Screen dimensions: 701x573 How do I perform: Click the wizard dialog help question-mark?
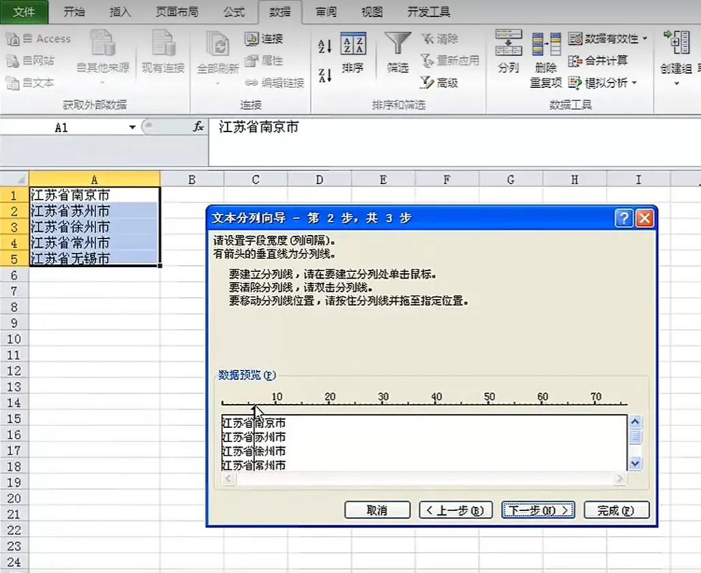click(x=624, y=219)
